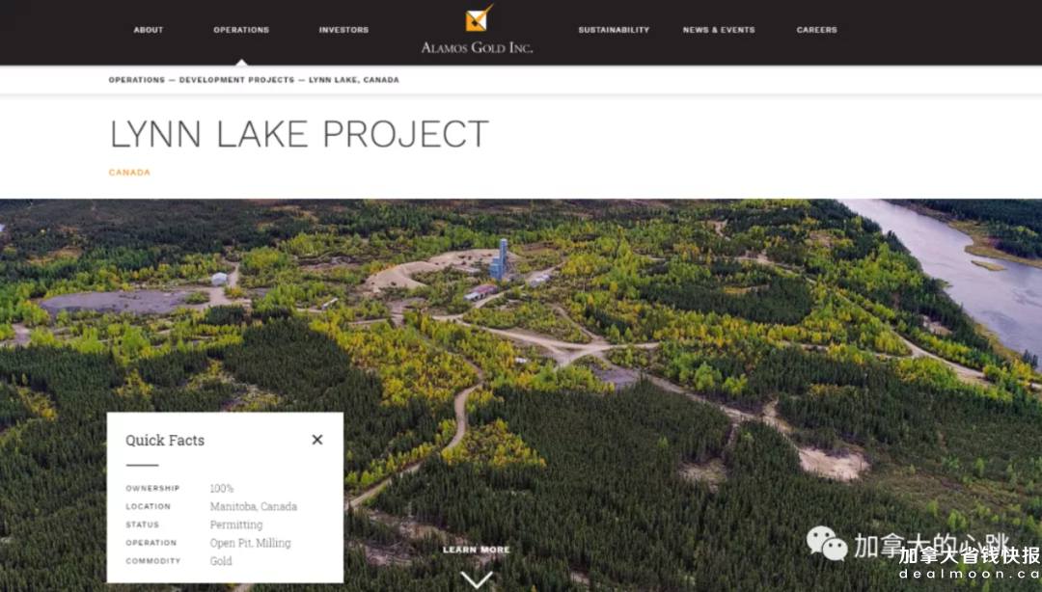Navigate to the Careers page
Screen dimensions: 1042x592
816,30
